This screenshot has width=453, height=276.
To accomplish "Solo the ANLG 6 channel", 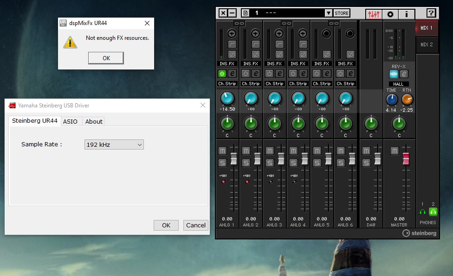I will coord(341,163).
